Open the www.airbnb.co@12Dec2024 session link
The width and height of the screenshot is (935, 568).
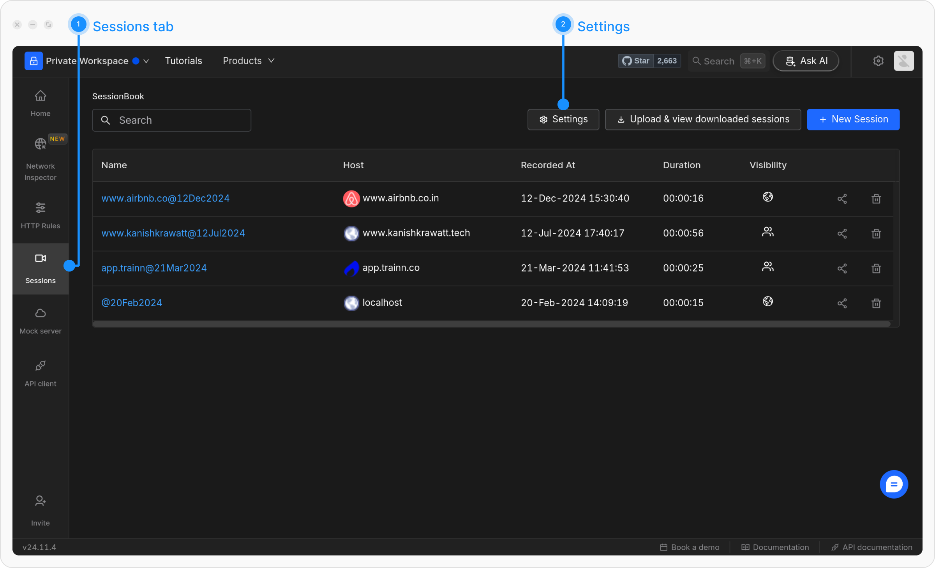(165, 198)
